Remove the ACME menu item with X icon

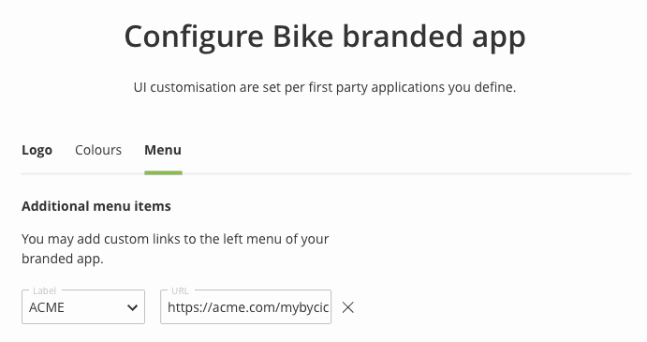click(x=348, y=307)
